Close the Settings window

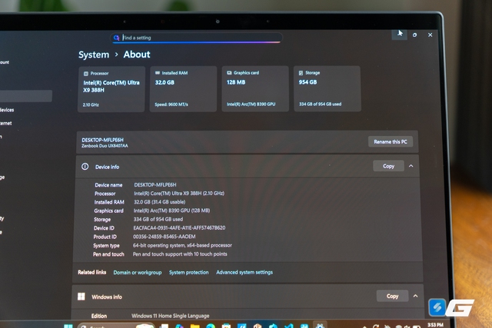(430, 35)
